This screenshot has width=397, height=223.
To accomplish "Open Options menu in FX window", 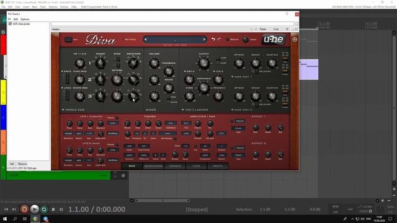I will pos(25,19).
